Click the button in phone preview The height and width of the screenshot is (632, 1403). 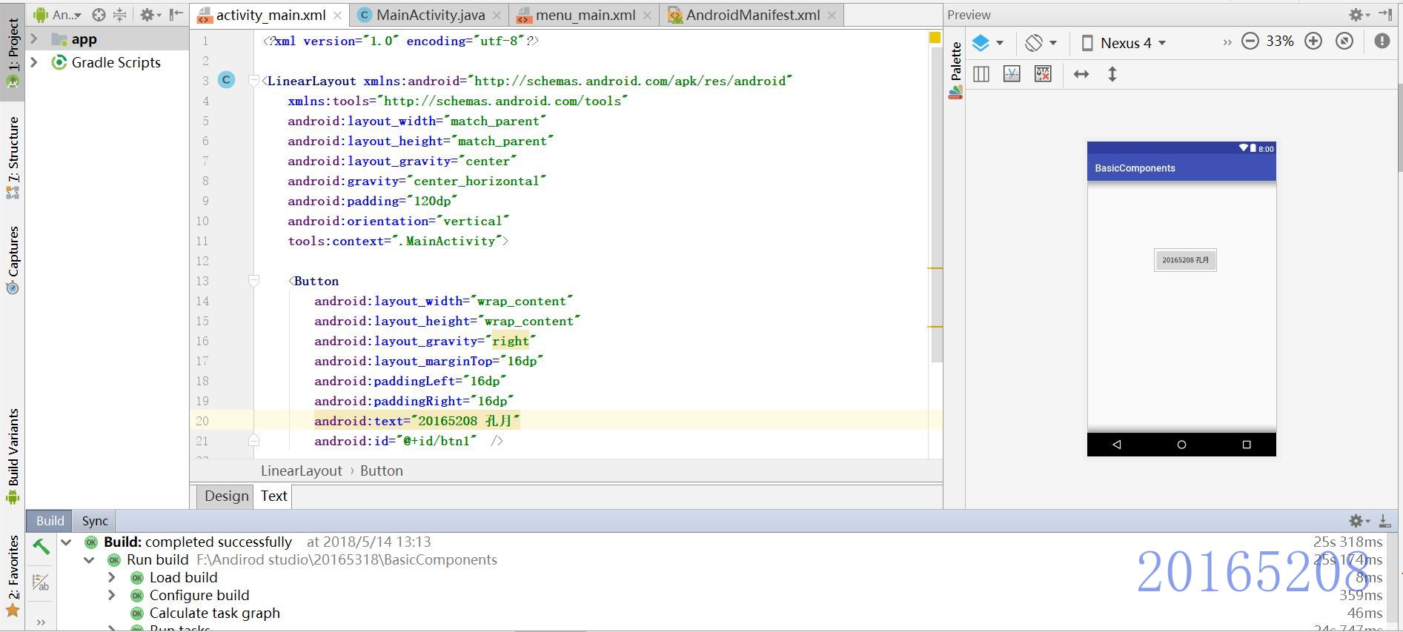tap(1185, 260)
